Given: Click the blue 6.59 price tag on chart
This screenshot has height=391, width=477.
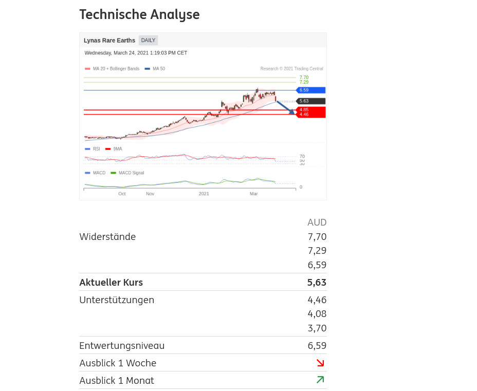Looking at the screenshot, I should (x=311, y=90).
